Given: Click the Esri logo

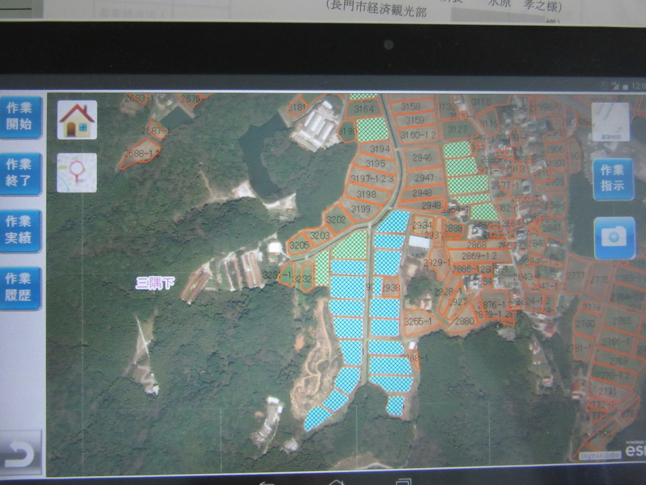Looking at the screenshot, I should tap(634, 450).
